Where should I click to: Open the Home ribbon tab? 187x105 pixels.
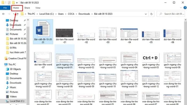[x=16, y=8]
